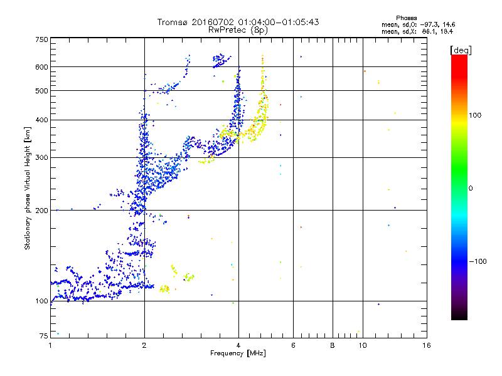The image size is (502, 376).
Task: Click the black bottom end of the colorbar
Action: (459, 315)
